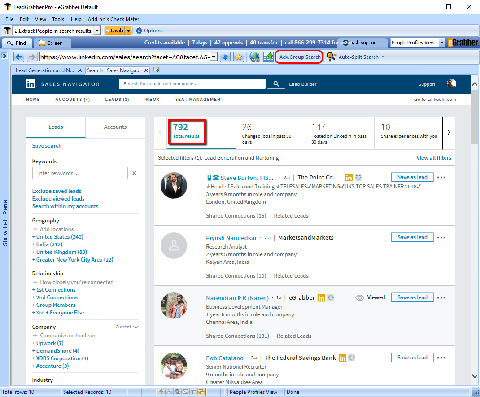This screenshot has width=480, height=397.
Task: Open the Grab button dropdown arrow
Action: click(128, 31)
